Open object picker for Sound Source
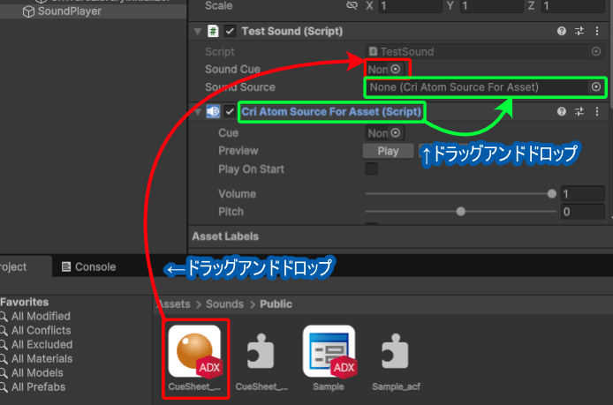 pyautogui.click(x=596, y=87)
